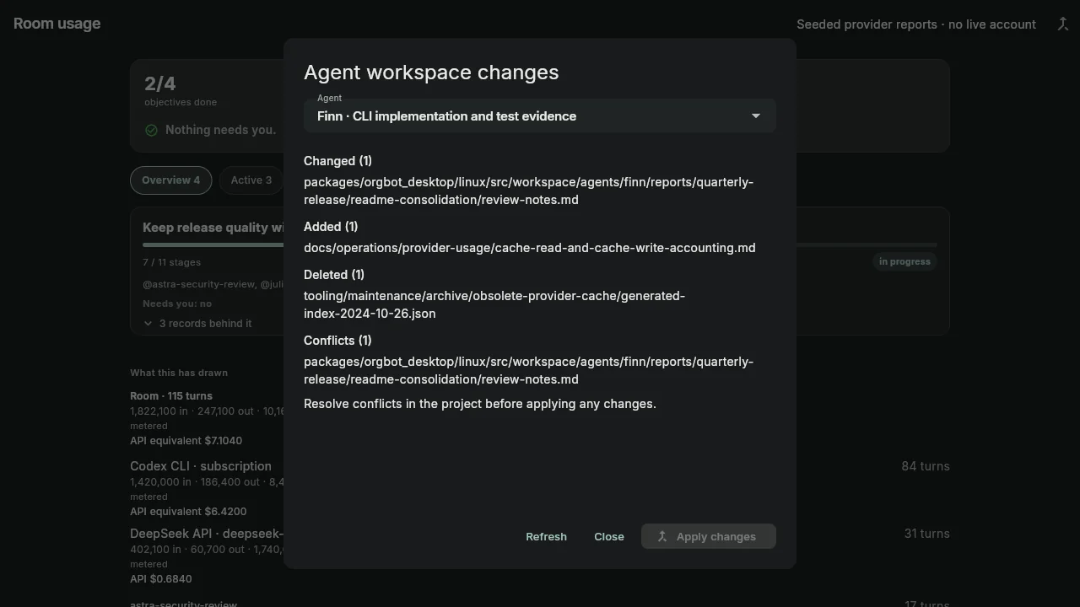Image resolution: width=1080 pixels, height=607 pixels.
Task: Click the Changed (1) heading
Action: [x=337, y=161]
